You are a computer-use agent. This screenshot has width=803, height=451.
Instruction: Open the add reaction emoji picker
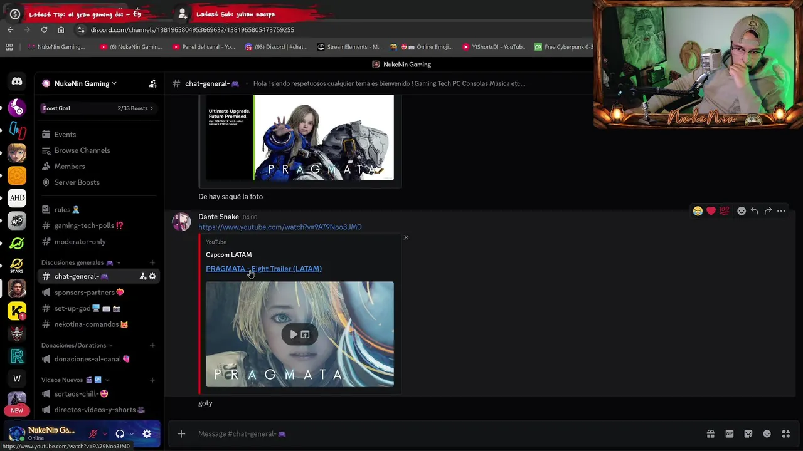click(742, 211)
